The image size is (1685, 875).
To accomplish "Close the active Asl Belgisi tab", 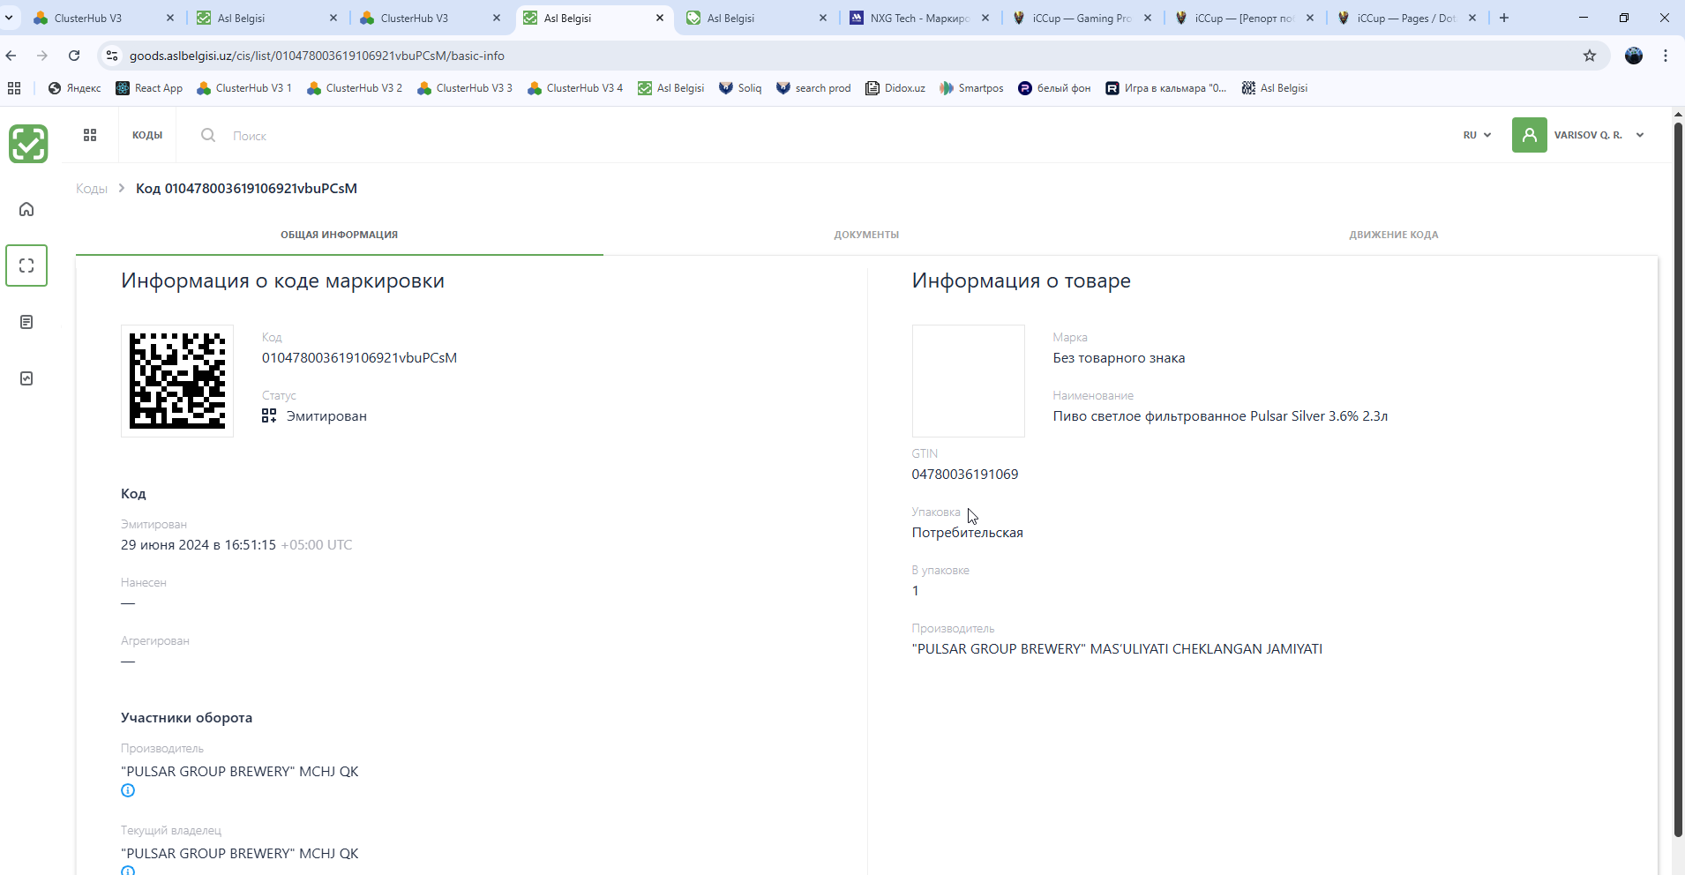I will (x=660, y=18).
